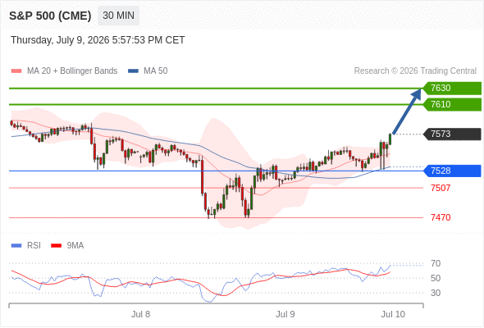The height and width of the screenshot is (328, 484).
Task: Click the Jul 10 date marker
Action: (x=393, y=314)
